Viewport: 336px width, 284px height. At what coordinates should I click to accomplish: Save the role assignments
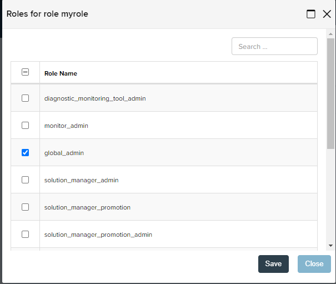coord(273,264)
